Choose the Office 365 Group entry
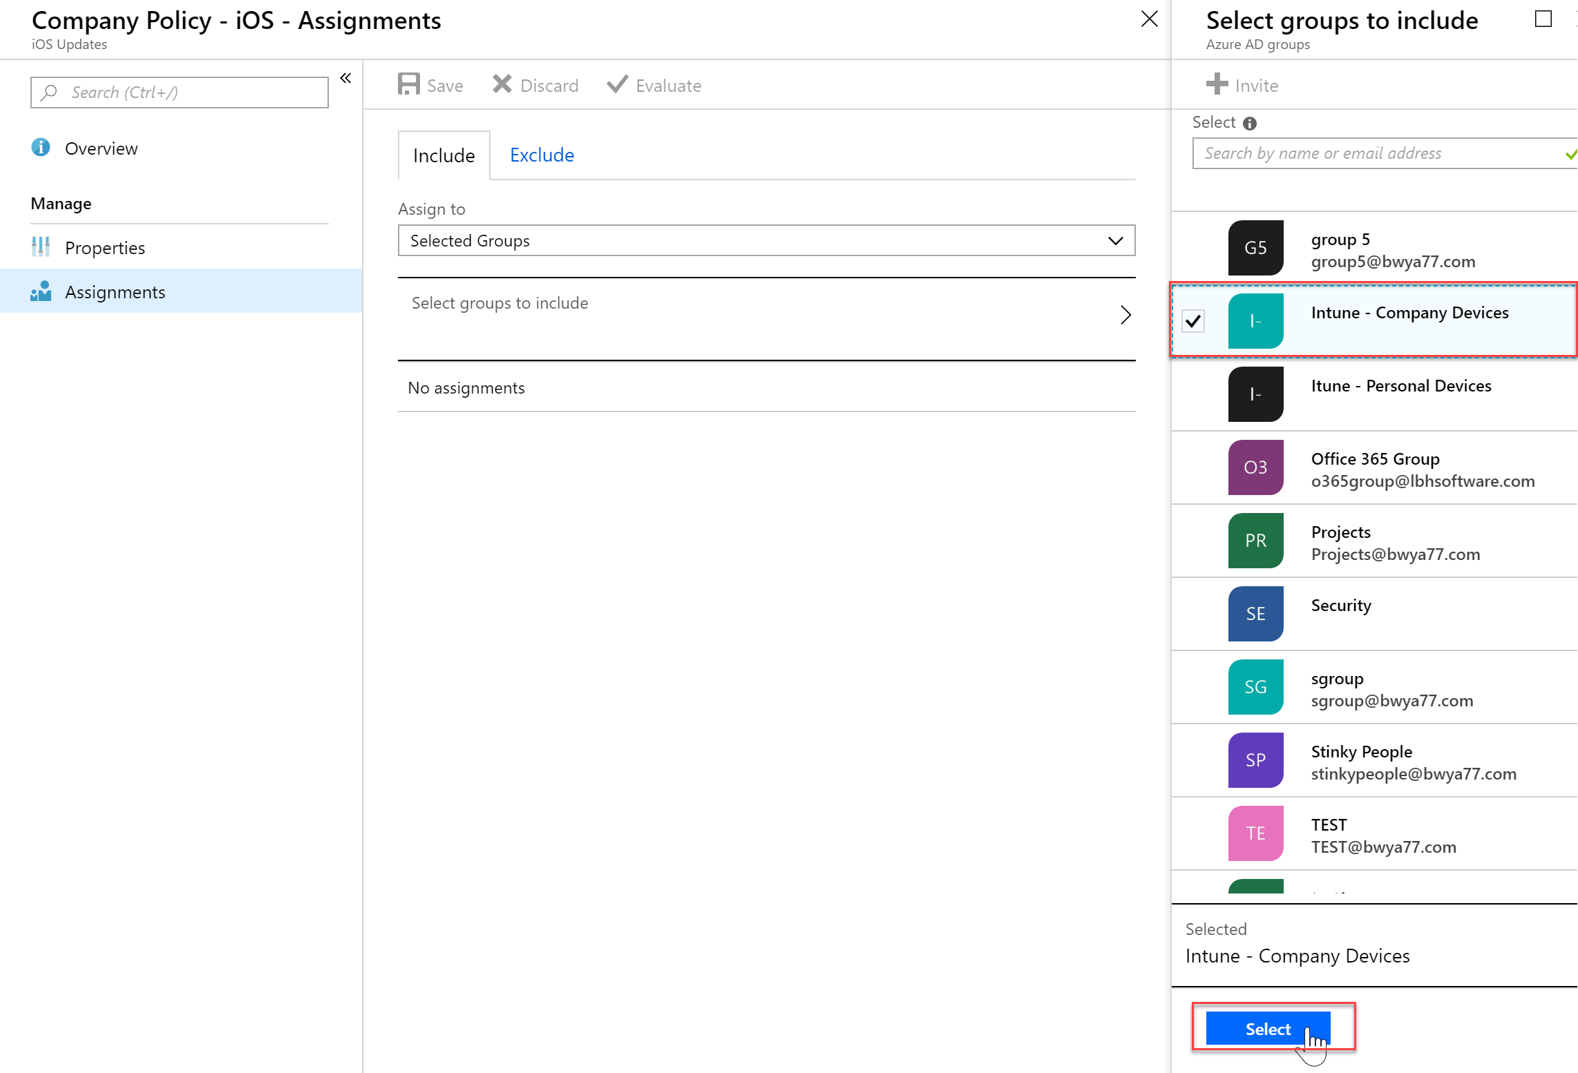1578x1073 pixels. (1374, 467)
